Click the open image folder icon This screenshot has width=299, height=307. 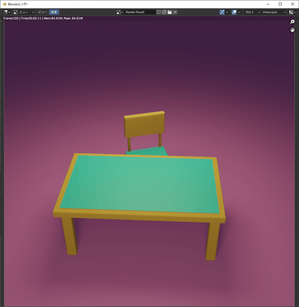pos(170,12)
